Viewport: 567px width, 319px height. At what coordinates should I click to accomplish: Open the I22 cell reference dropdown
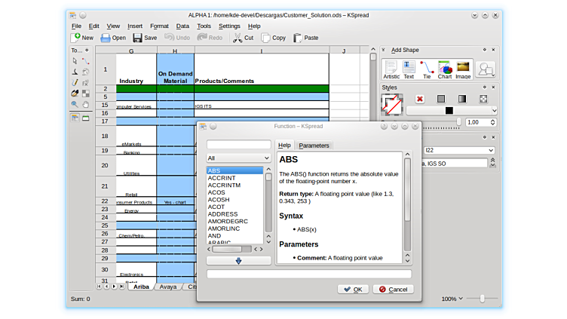point(459,150)
